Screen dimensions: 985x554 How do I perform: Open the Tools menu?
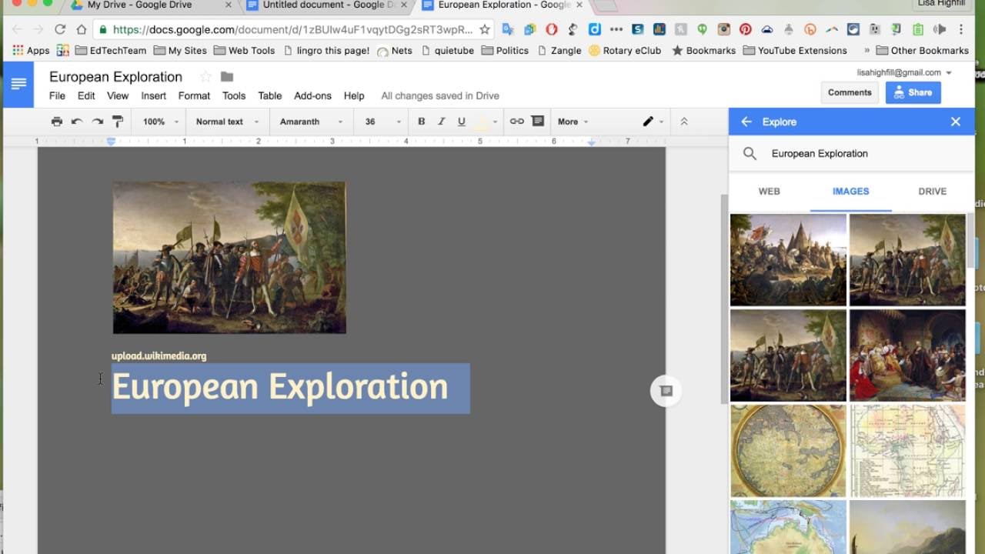click(x=234, y=95)
